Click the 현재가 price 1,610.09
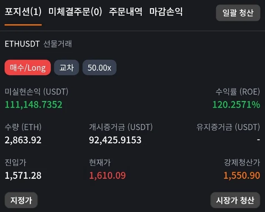Viewport: 265px width, 212px height. (x=107, y=175)
